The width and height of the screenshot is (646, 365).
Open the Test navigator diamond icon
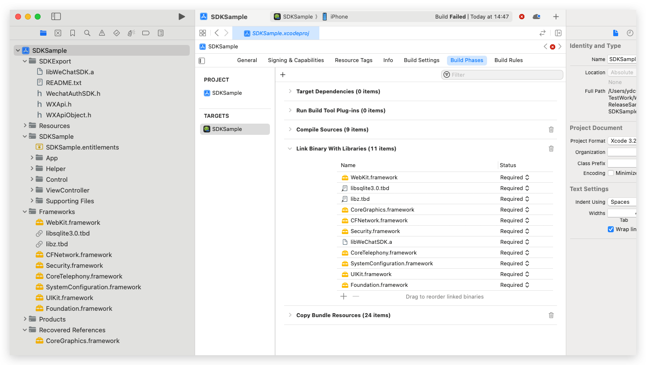(x=116, y=33)
